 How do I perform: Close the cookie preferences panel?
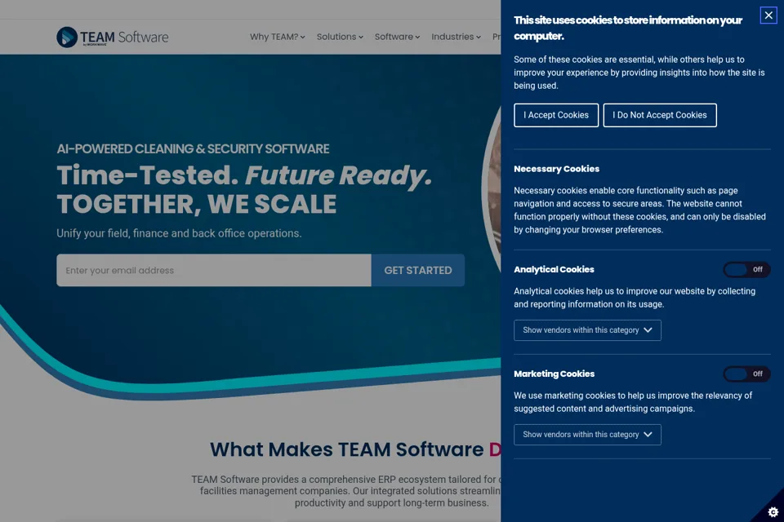coord(768,15)
